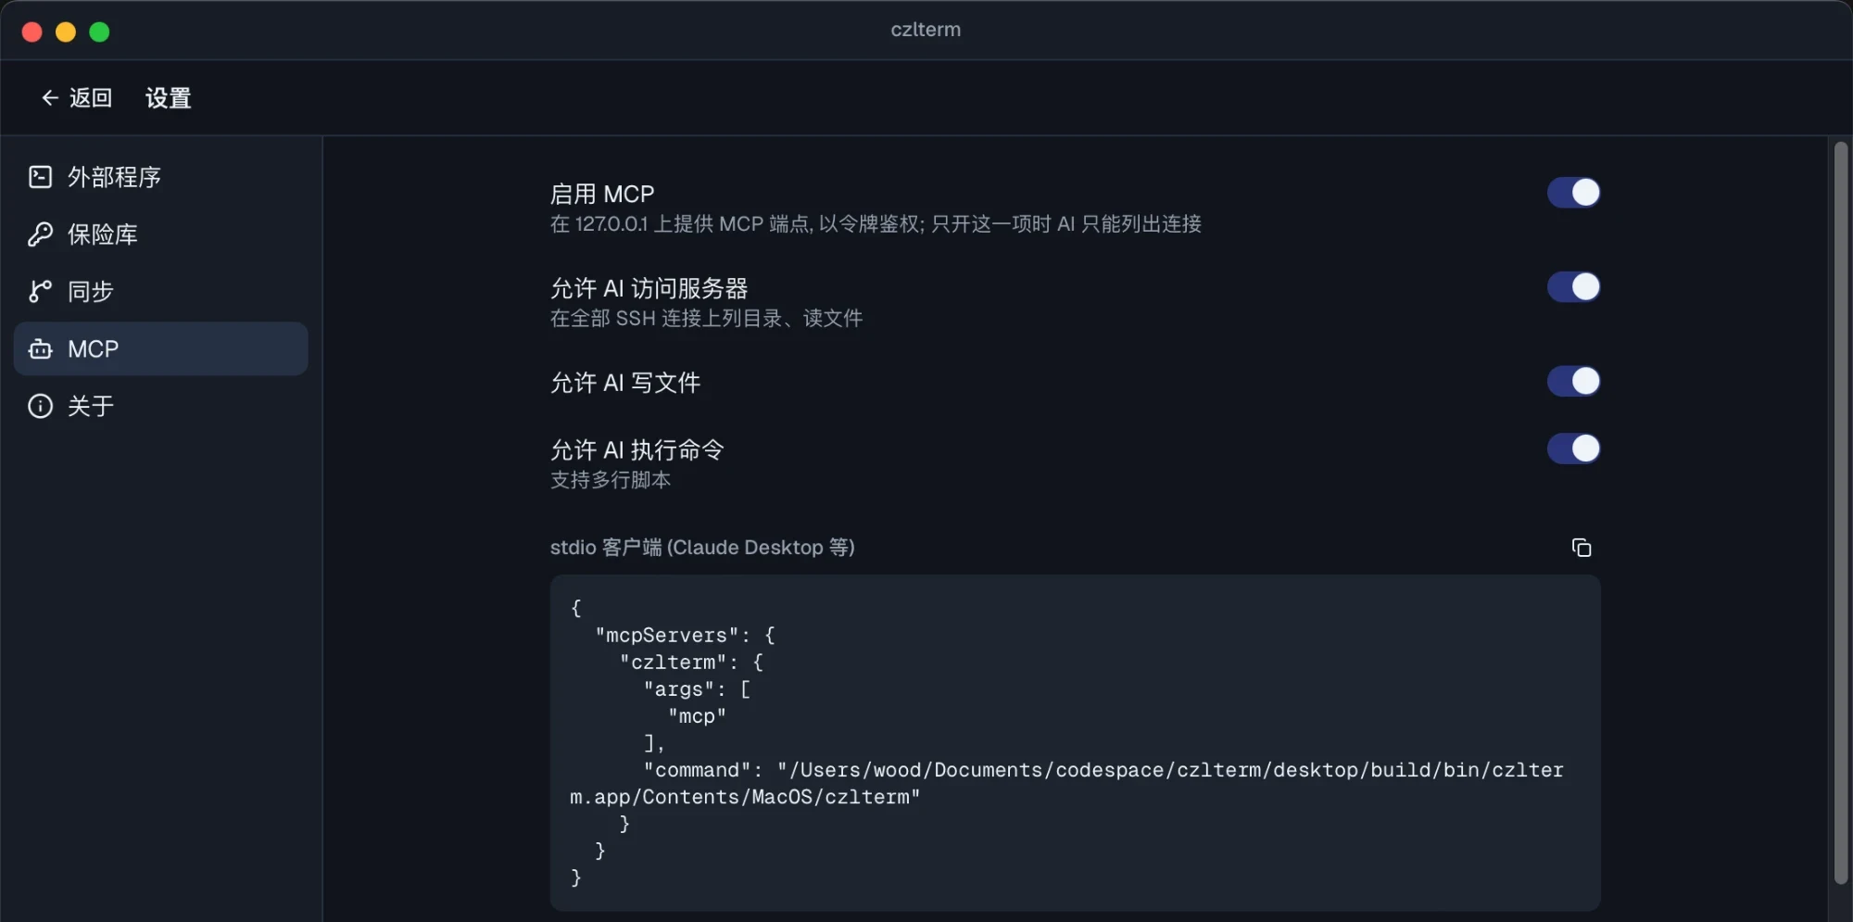Click the 允许 AI 写文件 label
Screen dimensions: 1853x922
(625, 383)
